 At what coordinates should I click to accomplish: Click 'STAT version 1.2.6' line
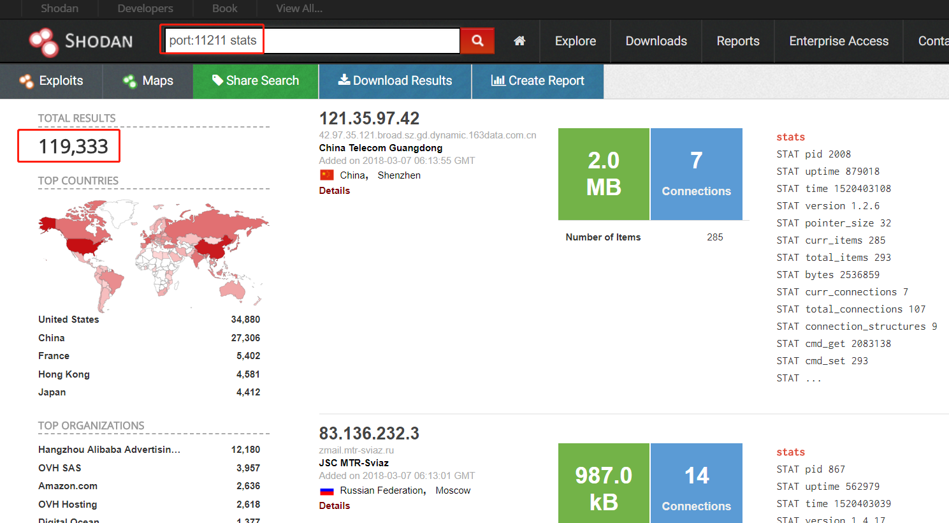pyautogui.click(x=828, y=206)
